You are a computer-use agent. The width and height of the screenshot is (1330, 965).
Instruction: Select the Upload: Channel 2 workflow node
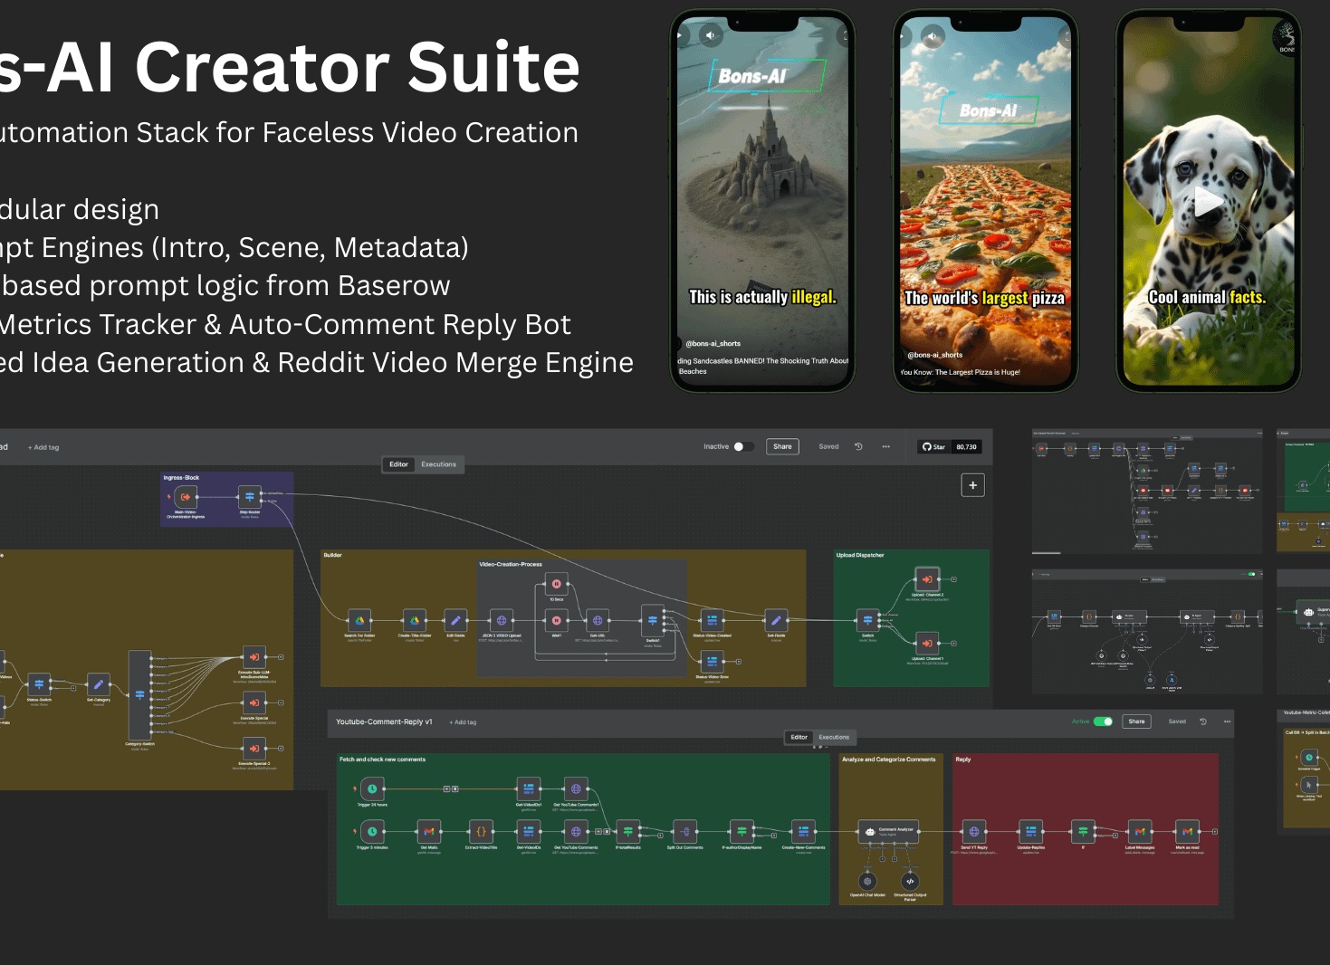point(927,578)
